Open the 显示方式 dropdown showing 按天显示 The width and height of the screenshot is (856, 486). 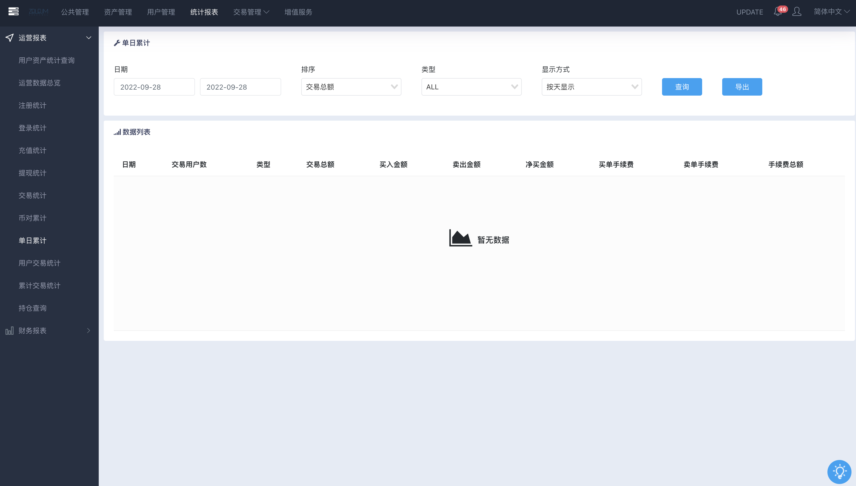click(x=592, y=87)
